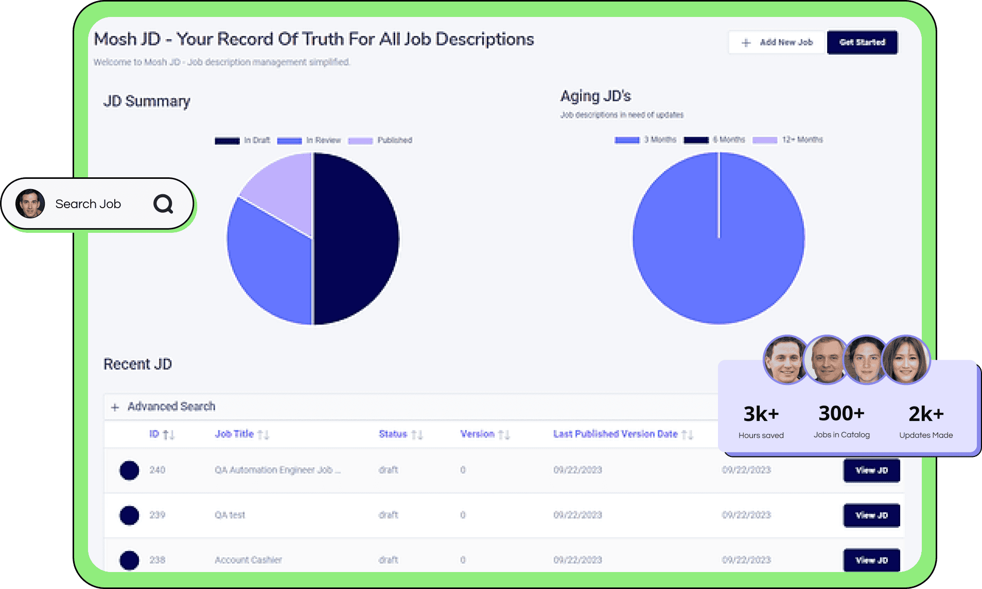Click the profile avatar in the search bar

point(30,204)
